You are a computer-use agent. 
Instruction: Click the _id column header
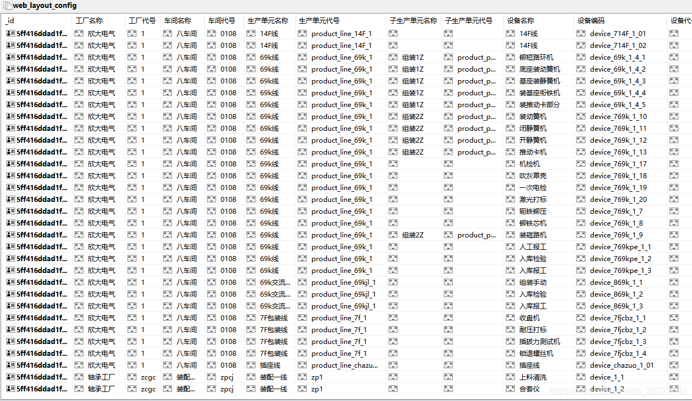[37, 21]
